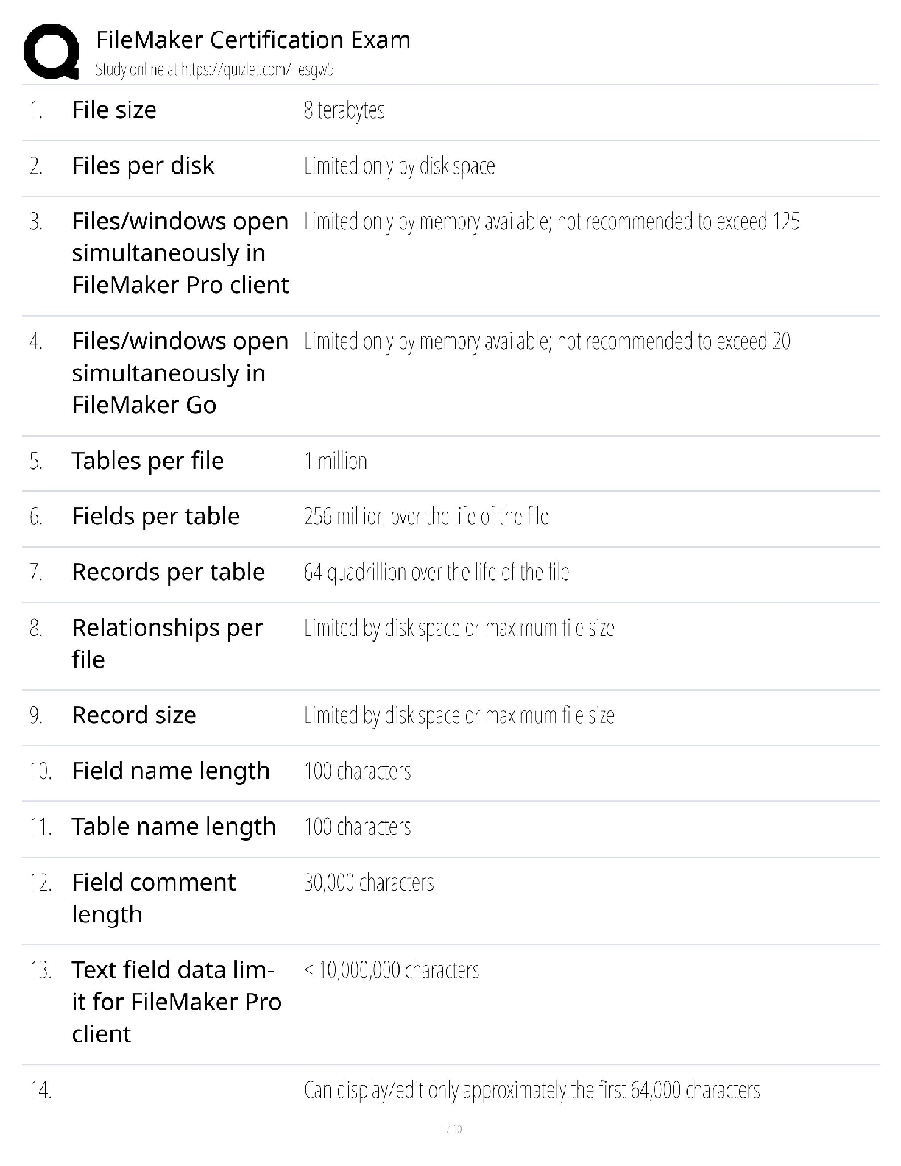Click the 'Table name length' term
Viewport: 901px width, 1166px height.
[x=174, y=827]
